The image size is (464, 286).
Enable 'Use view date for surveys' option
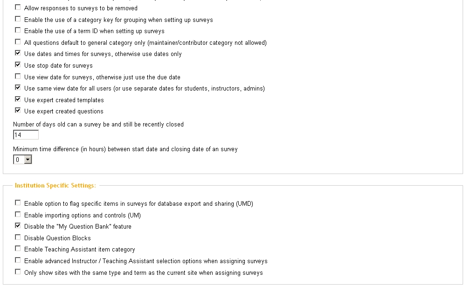coord(18,76)
